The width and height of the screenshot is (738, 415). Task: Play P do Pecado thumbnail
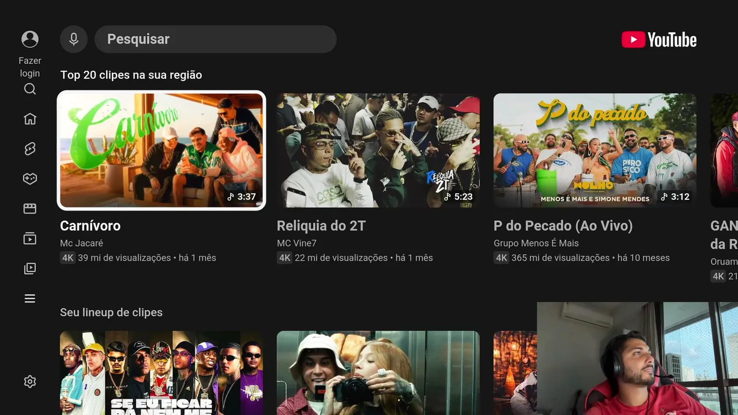[595, 150]
